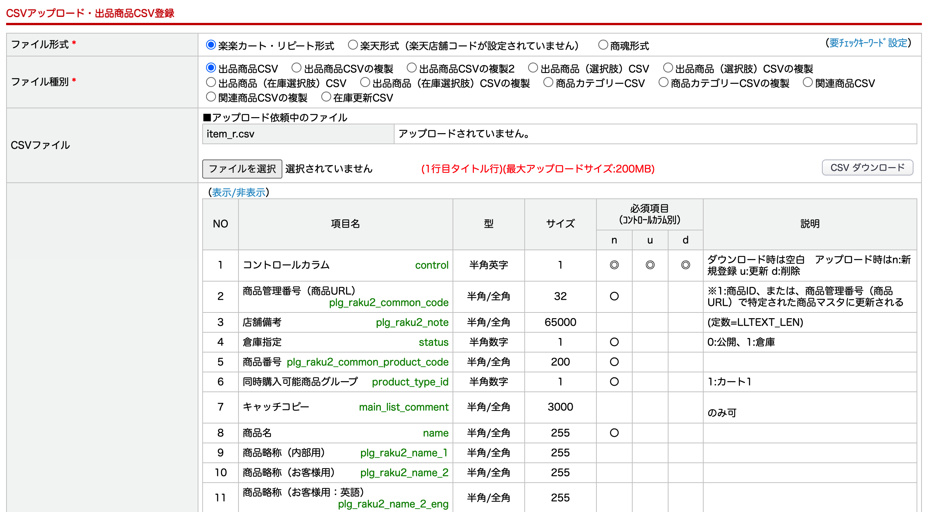Select 出品商品（選択肢）CSVの複製 option
The height and width of the screenshot is (512, 928).
point(668,68)
